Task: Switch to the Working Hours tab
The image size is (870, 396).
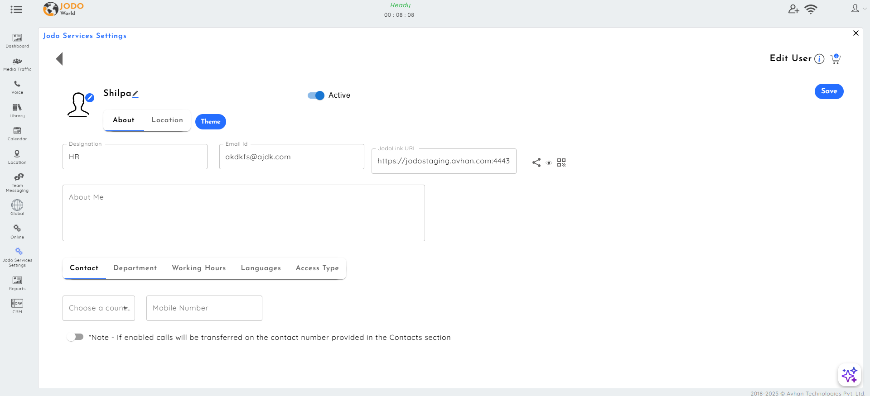Action: pyautogui.click(x=198, y=268)
